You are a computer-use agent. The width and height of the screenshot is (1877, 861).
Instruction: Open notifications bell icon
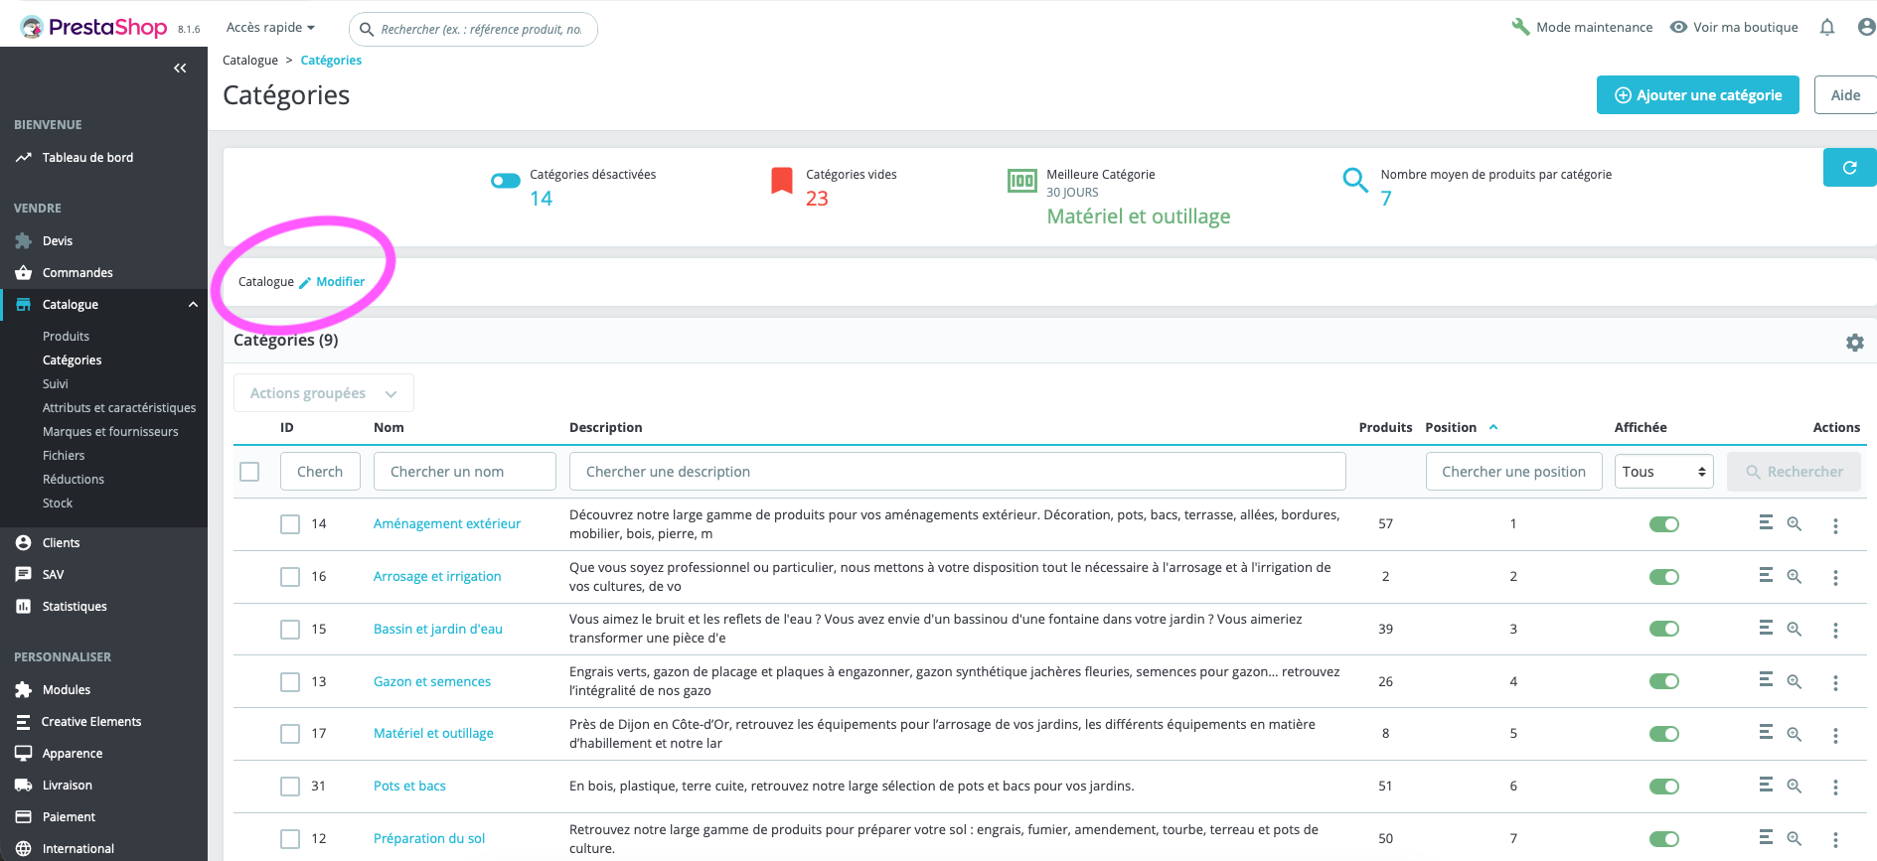click(x=1826, y=27)
